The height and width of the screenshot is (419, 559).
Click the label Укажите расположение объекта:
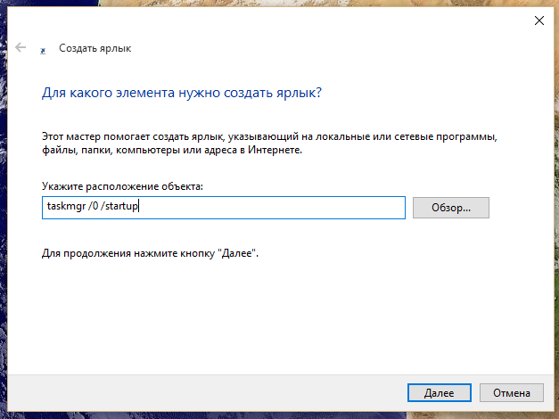(x=122, y=186)
